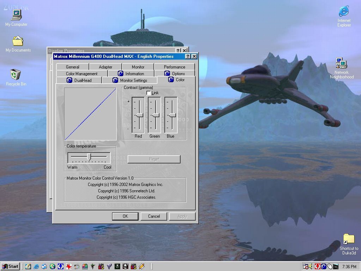
Task: Click the Color temperature slider thumb
Action: pyautogui.click(x=89, y=156)
